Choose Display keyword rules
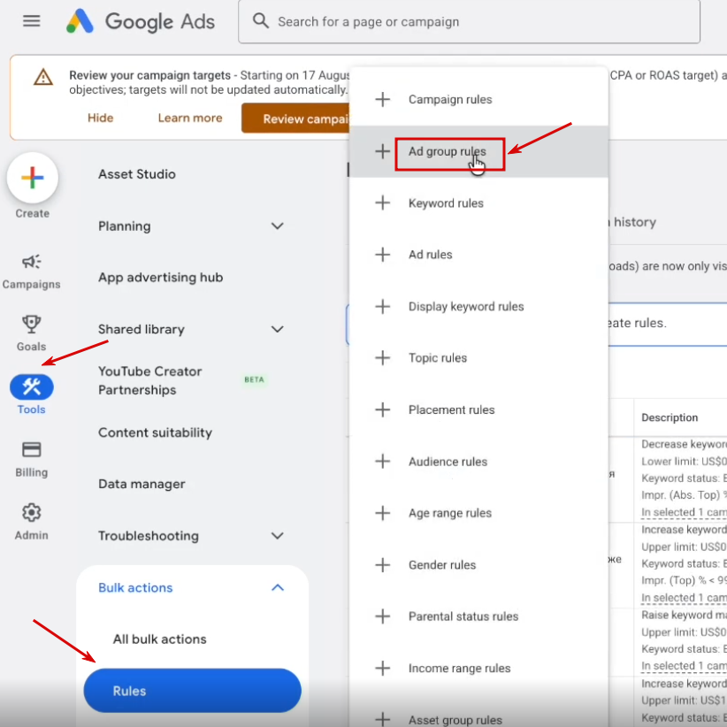Viewport: 727px width, 727px height. point(466,307)
